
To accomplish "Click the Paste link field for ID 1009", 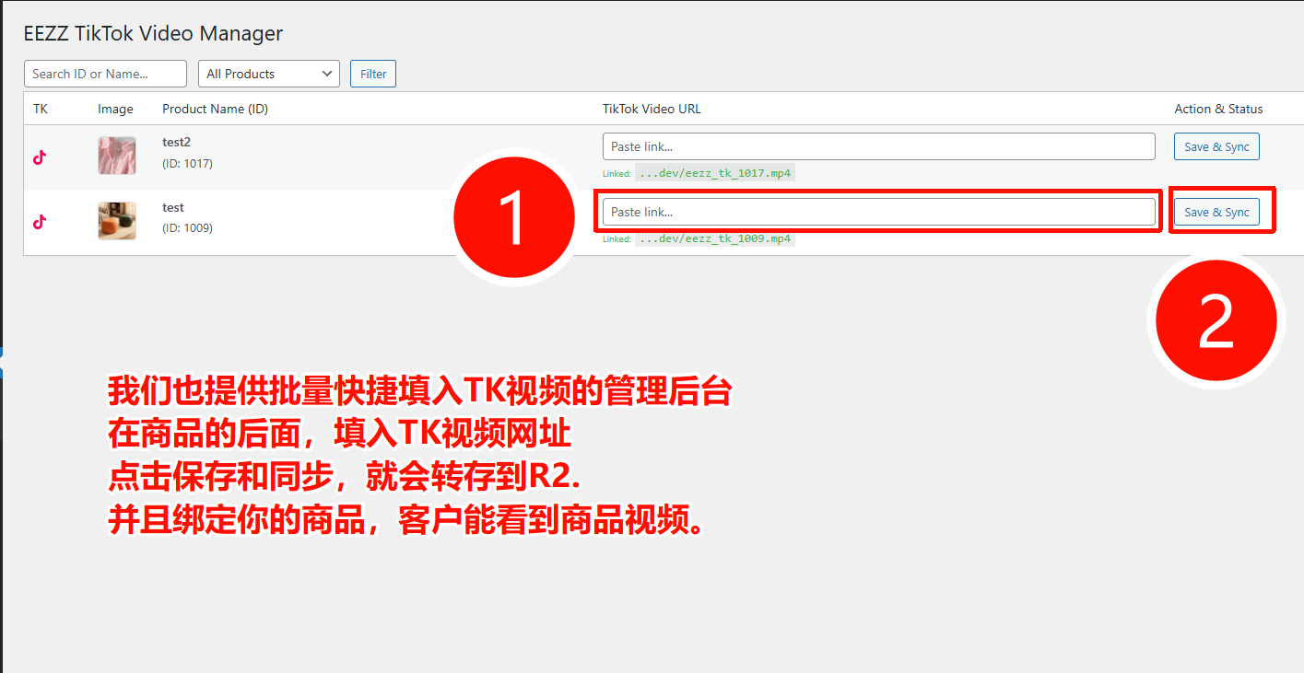I will 878,212.
